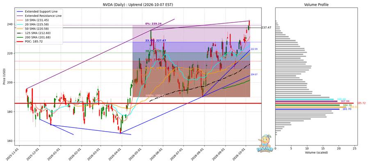
Task: Click the volume profile label '184.38'
Action: click(x=347, y=105)
